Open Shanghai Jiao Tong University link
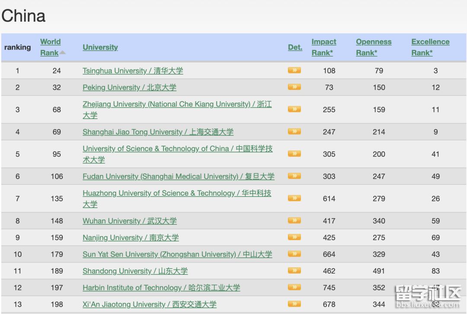467x314 pixels. tap(158, 132)
